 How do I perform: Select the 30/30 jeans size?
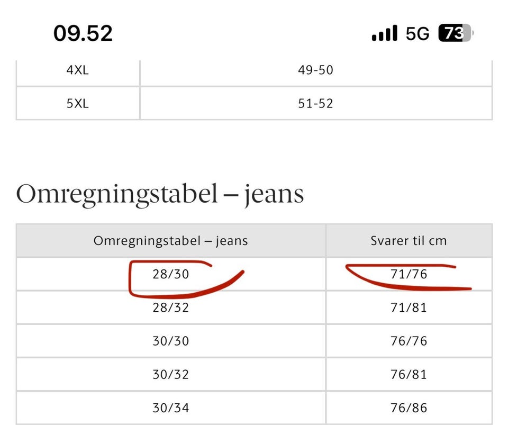pos(171,341)
